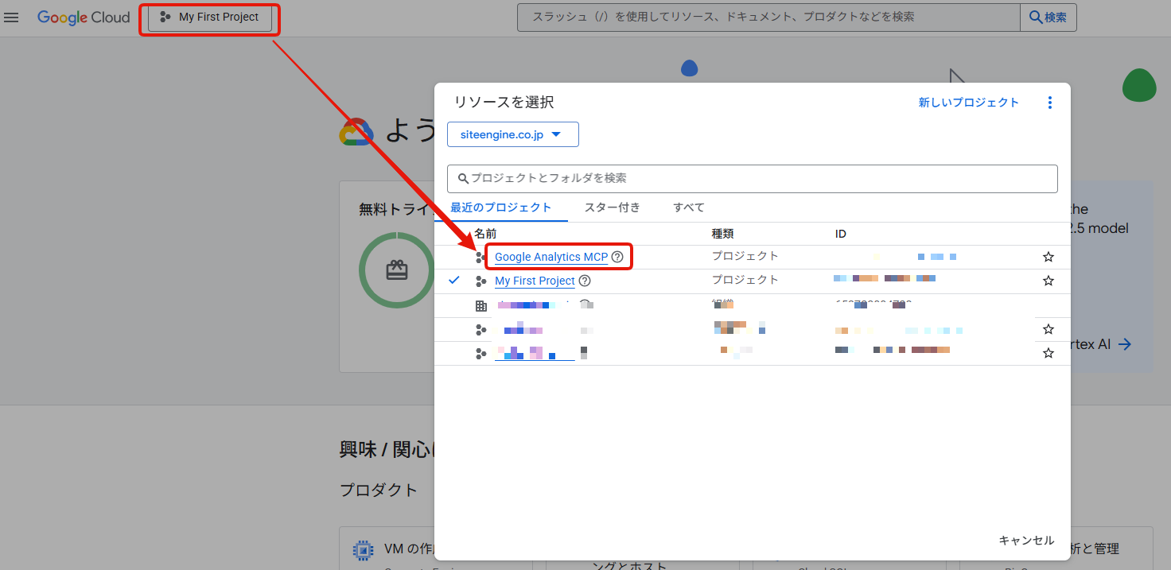Image resolution: width=1171 pixels, height=570 pixels.
Task: Click the VM chip icon card
Action: click(364, 549)
